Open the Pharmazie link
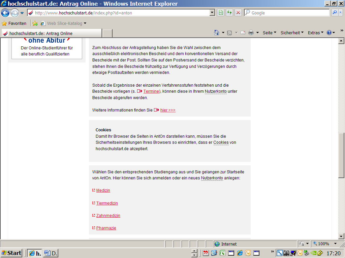The image size is (345, 258). (106, 228)
